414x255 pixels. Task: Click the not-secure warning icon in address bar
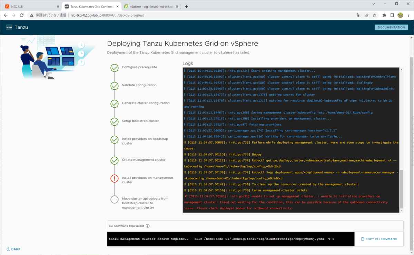click(32, 15)
